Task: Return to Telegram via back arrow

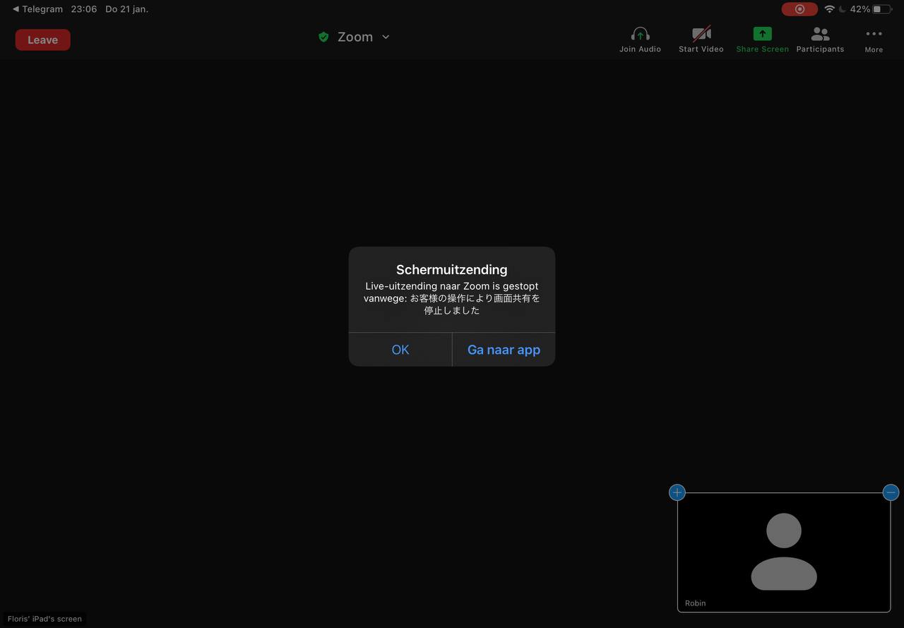Action: tap(37, 9)
